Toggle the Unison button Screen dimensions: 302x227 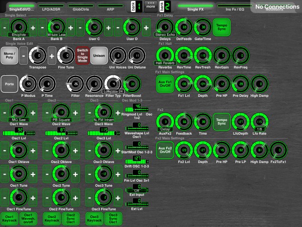pos(99,55)
